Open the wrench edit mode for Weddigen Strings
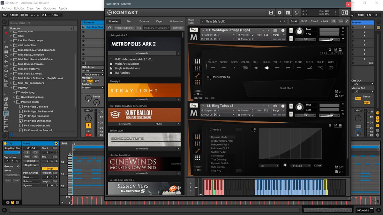The width and height of the screenshot is (383, 215). click(193, 30)
